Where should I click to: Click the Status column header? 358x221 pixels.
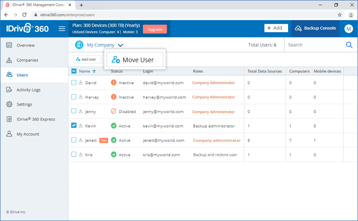tap(117, 71)
